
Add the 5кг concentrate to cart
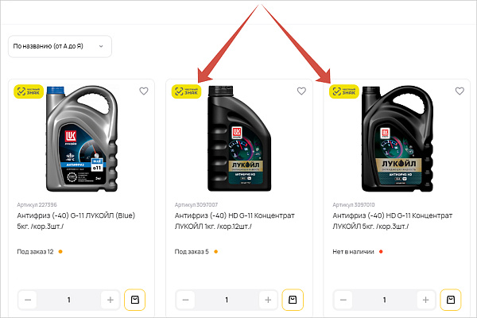(x=449, y=300)
